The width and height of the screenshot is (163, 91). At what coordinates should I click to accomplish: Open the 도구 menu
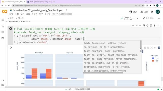41,14
